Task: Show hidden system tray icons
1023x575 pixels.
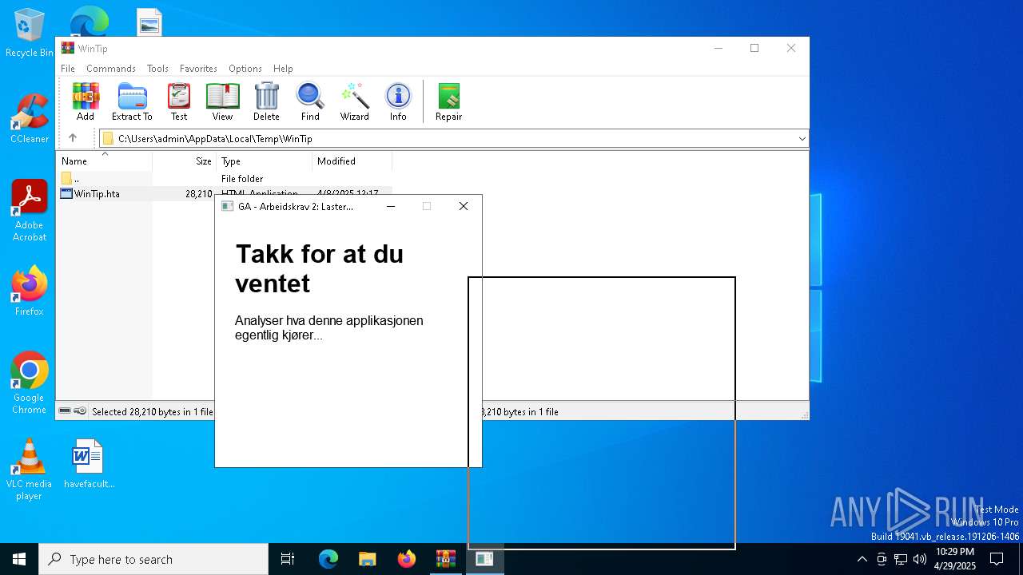Action: click(862, 559)
